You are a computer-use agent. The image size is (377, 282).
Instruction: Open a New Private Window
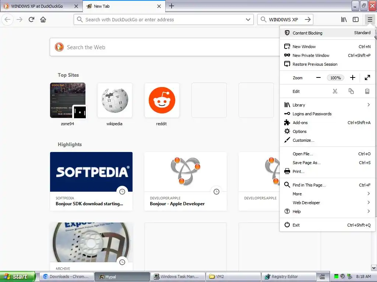(327, 55)
